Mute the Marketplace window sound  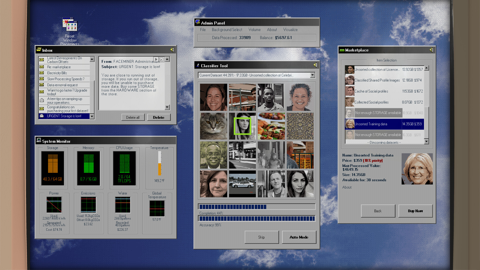[431, 50]
